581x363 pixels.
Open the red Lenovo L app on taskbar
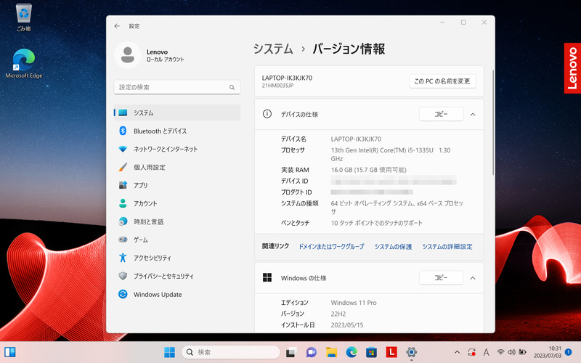[x=391, y=352]
